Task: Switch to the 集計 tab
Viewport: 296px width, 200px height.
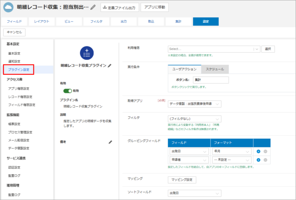Action: 178,22
